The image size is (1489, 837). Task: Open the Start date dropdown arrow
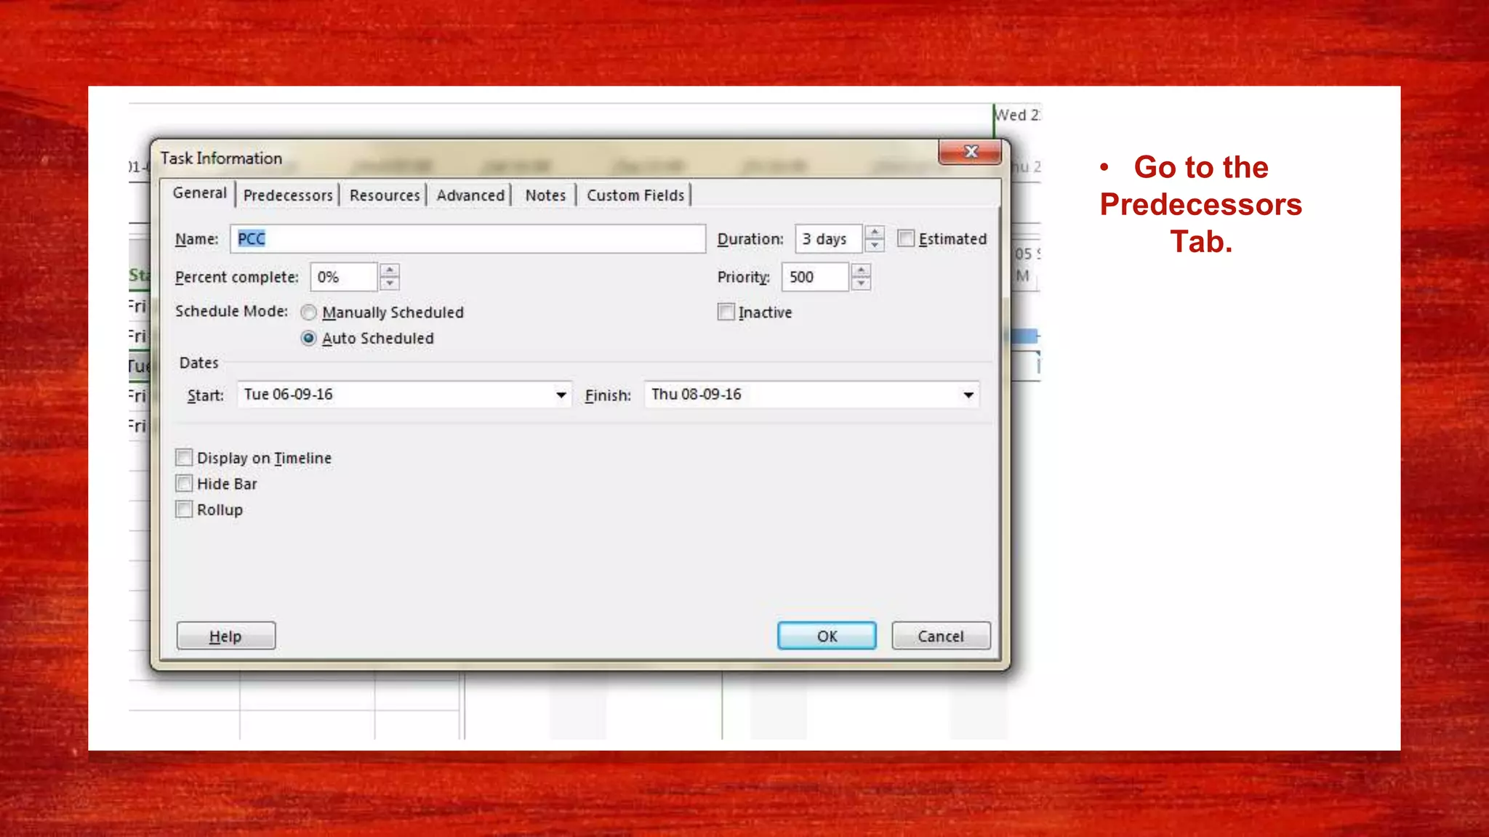[561, 395]
